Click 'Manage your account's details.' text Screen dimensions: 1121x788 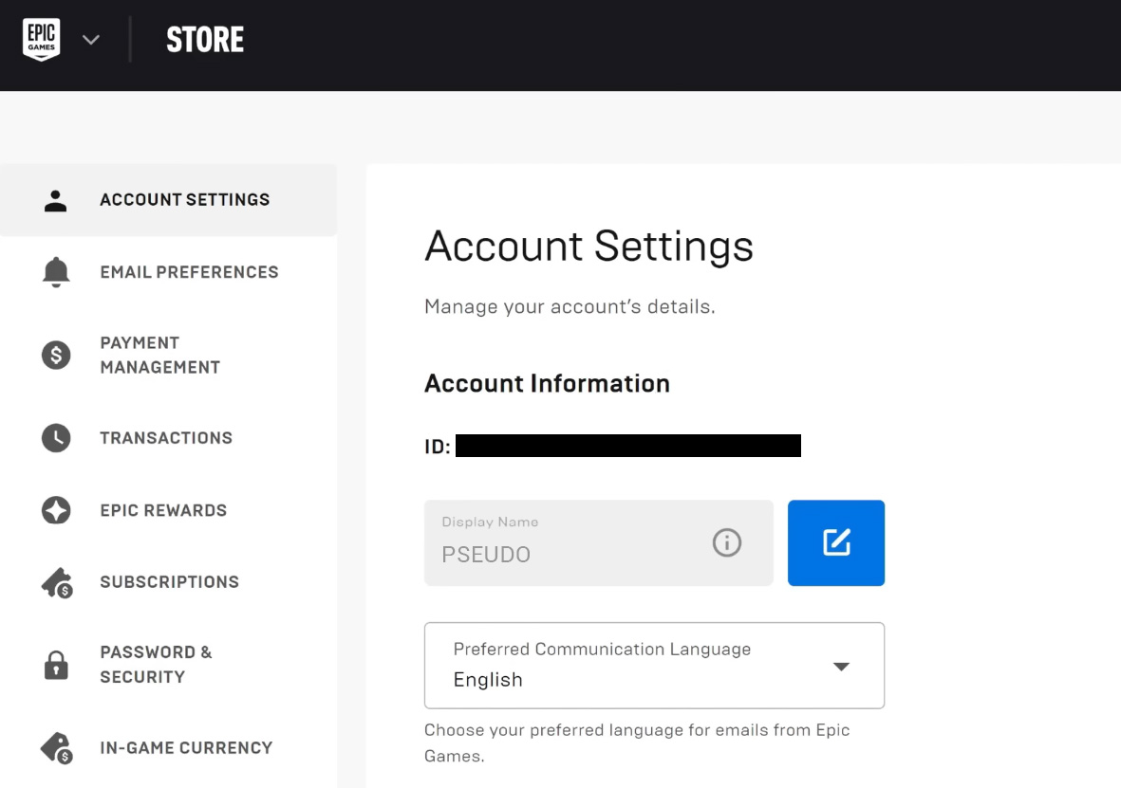point(570,307)
